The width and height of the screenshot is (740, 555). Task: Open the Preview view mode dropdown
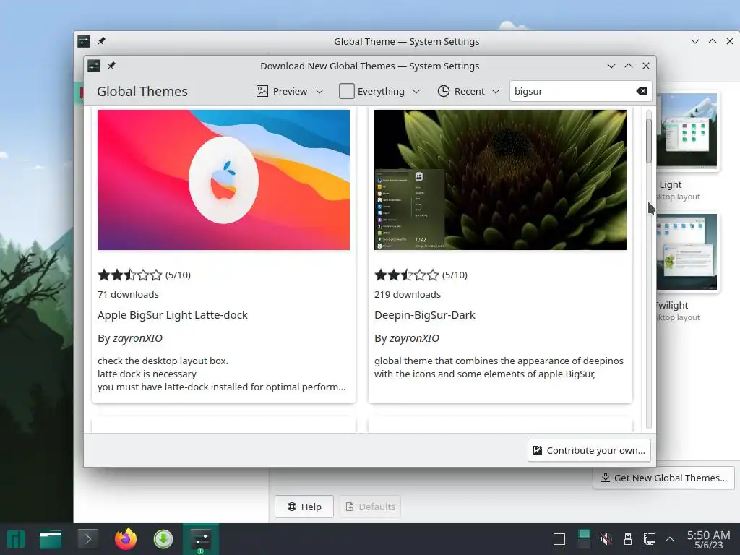(x=290, y=91)
